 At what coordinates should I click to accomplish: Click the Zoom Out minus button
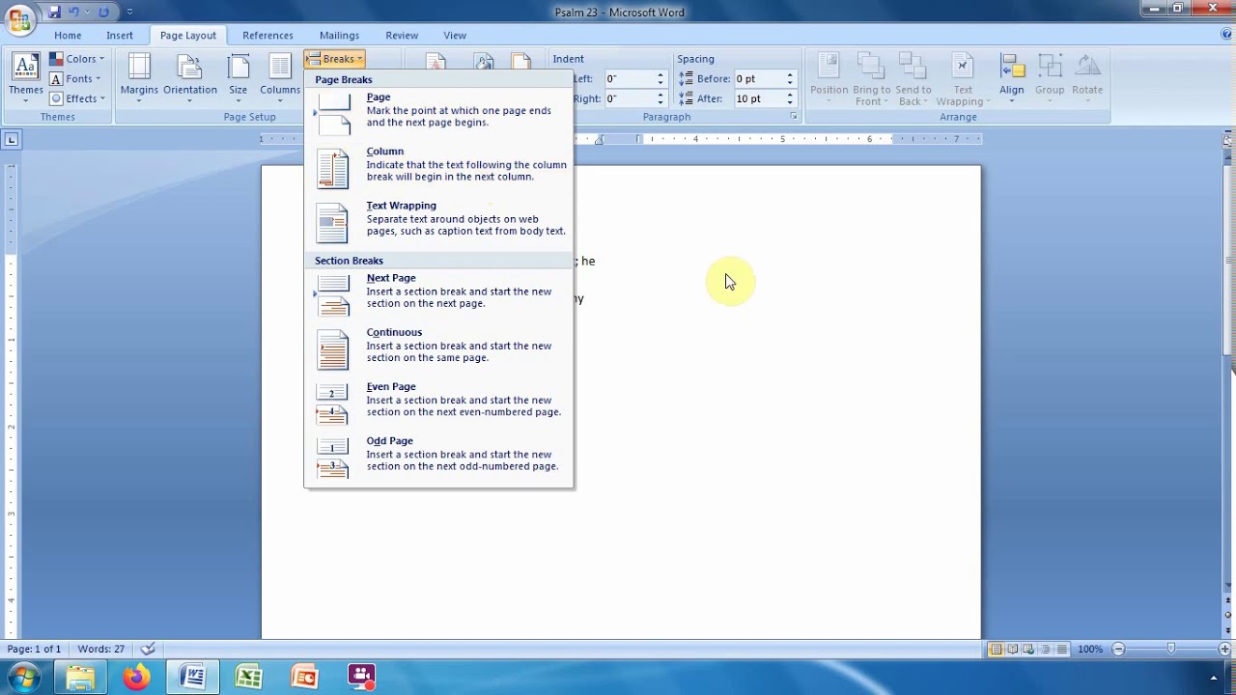click(x=1118, y=650)
